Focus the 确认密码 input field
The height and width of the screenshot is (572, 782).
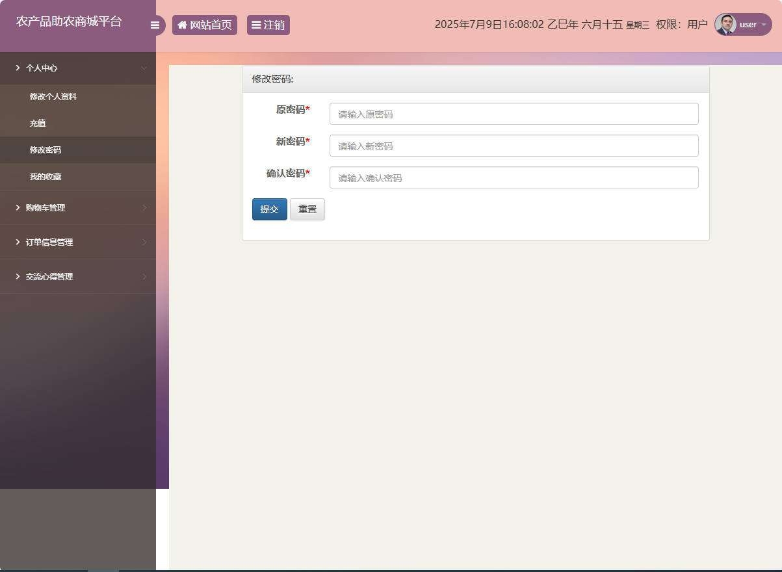click(x=514, y=177)
